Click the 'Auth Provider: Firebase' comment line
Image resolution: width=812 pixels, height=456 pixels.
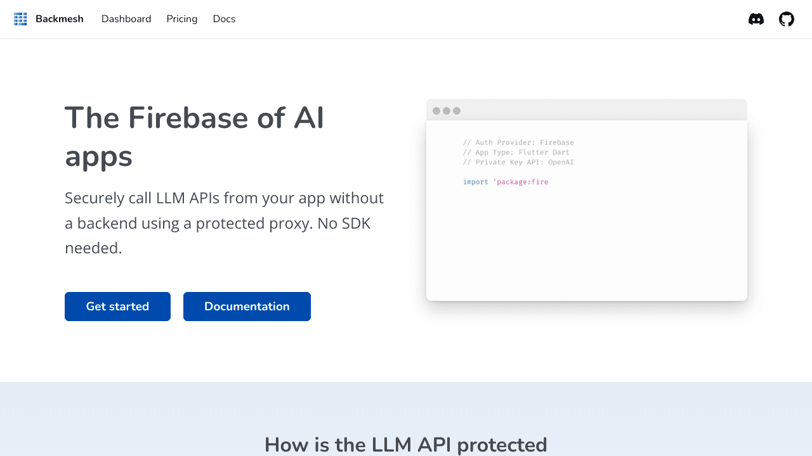point(518,142)
